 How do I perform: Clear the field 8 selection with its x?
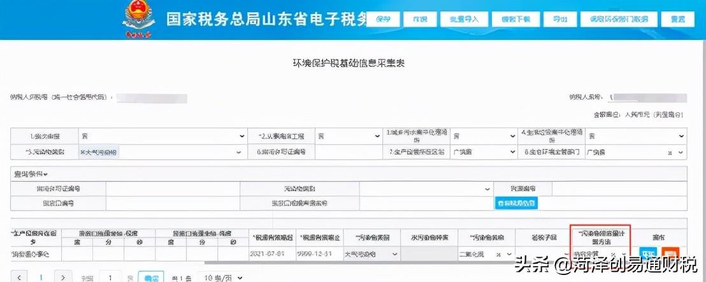(670, 152)
